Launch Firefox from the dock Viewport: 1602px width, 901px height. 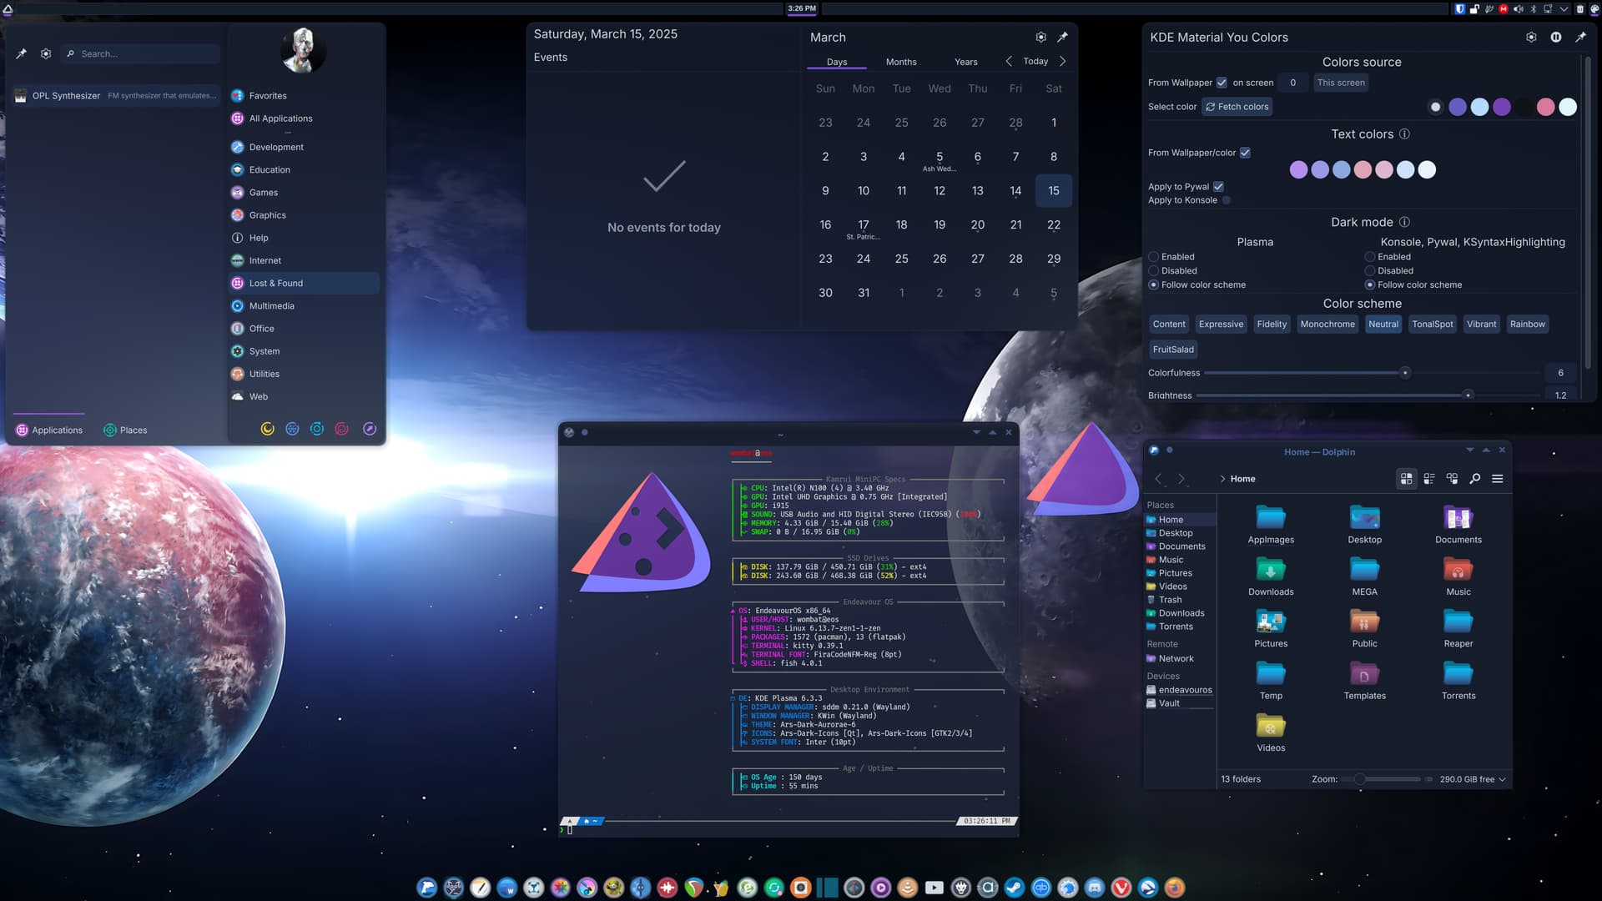pyautogui.click(x=1175, y=888)
